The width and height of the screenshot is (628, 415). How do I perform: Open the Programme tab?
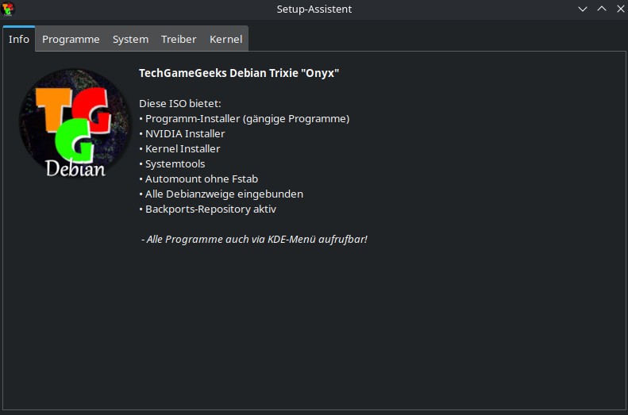(x=71, y=39)
